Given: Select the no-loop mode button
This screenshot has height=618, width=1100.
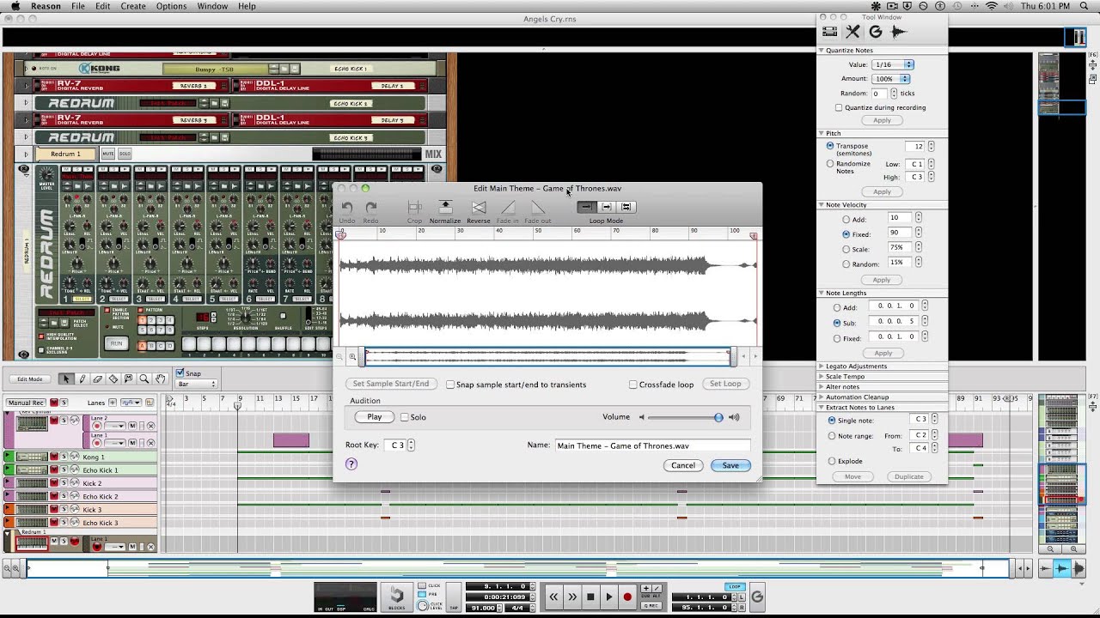Looking at the screenshot, I should (586, 207).
